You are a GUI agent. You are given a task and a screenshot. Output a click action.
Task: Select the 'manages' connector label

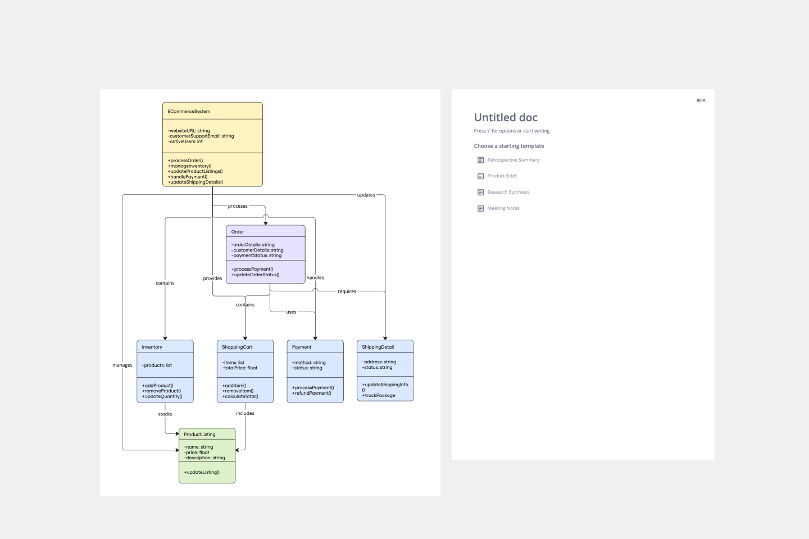(x=122, y=365)
